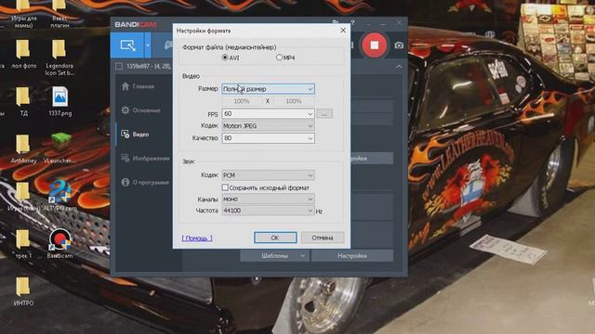Select the AVI container radio button
The image size is (595, 334).
pos(225,58)
